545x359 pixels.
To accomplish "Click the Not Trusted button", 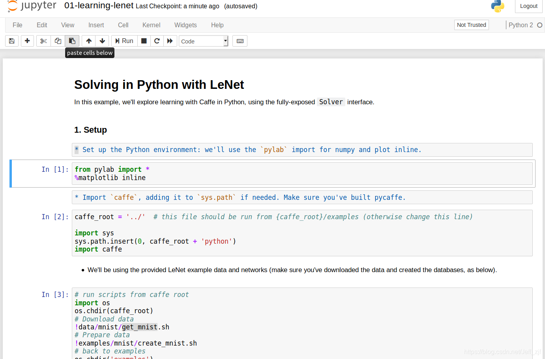I will [472, 25].
